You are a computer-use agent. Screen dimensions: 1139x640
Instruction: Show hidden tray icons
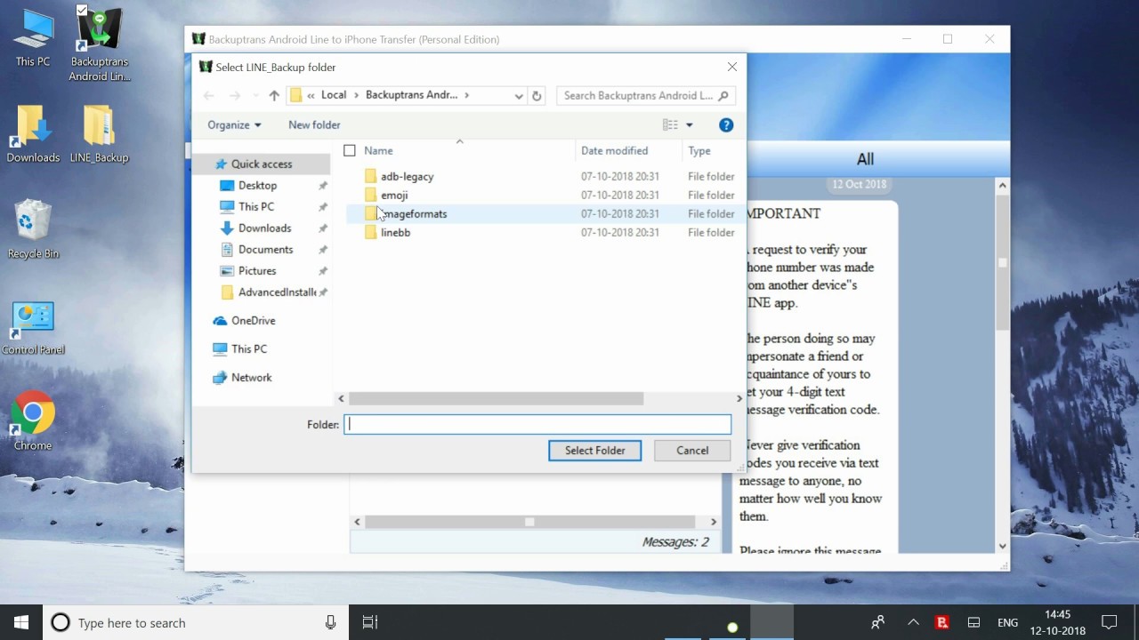913,622
